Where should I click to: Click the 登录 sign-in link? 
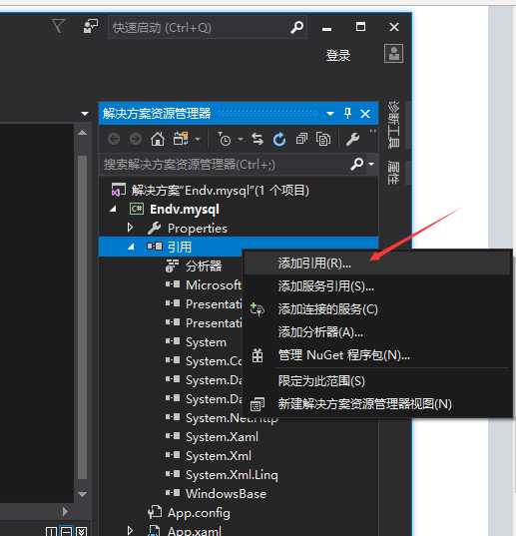[x=338, y=55]
